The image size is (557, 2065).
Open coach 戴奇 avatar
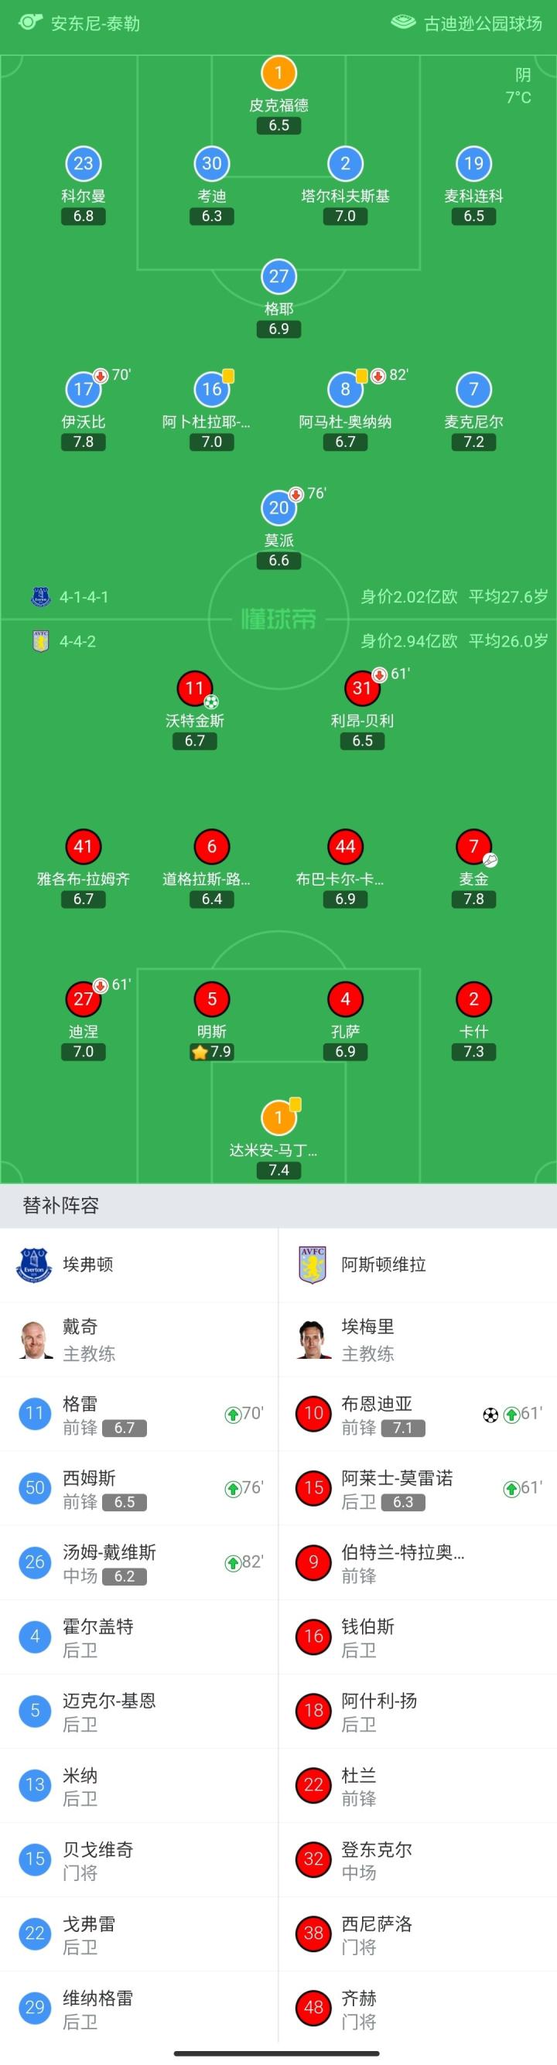pyautogui.click(x=36, y=1340)
